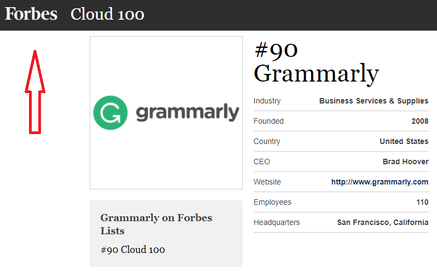Click the green Grammarly G icon
Image resolution: width=437 pixels, height=271 pixels.
(110, 113)
